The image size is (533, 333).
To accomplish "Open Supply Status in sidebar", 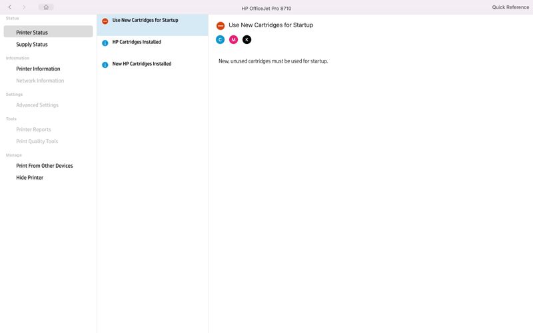I will click(32, 45).
